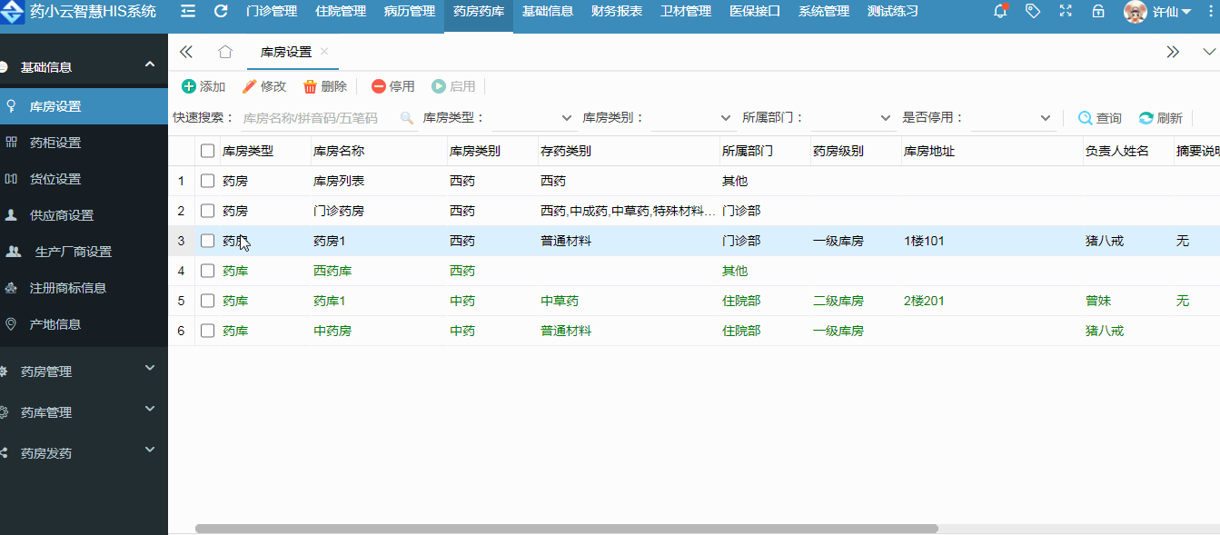Check the 药库1 row checkbox

(x=207, y=301)
